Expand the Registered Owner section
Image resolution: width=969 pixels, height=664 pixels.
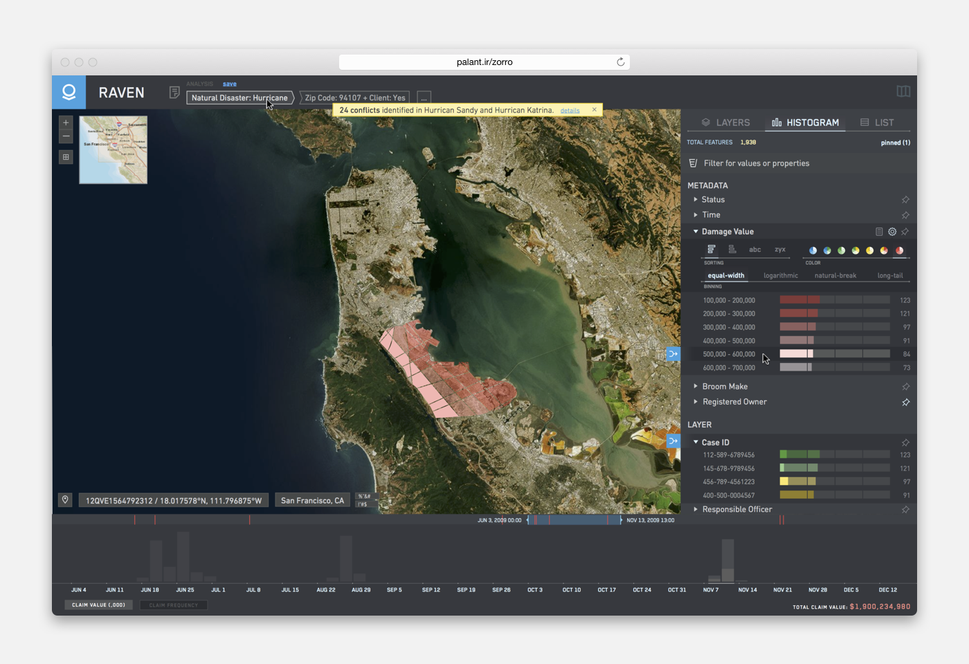pyautogui.click(x=696, y=401)
